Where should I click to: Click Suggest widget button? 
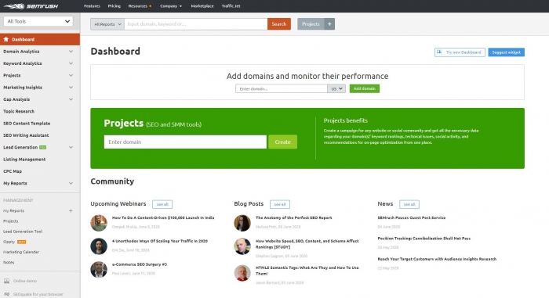[507, 52]
